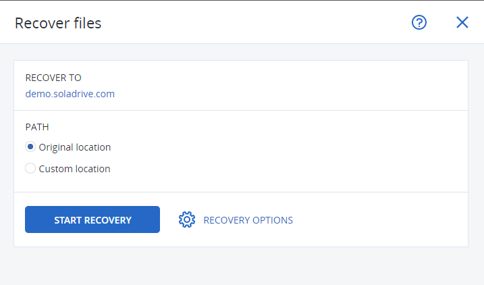Click blank space right of Custom location
484x285 pixels.
pos(287,169)
